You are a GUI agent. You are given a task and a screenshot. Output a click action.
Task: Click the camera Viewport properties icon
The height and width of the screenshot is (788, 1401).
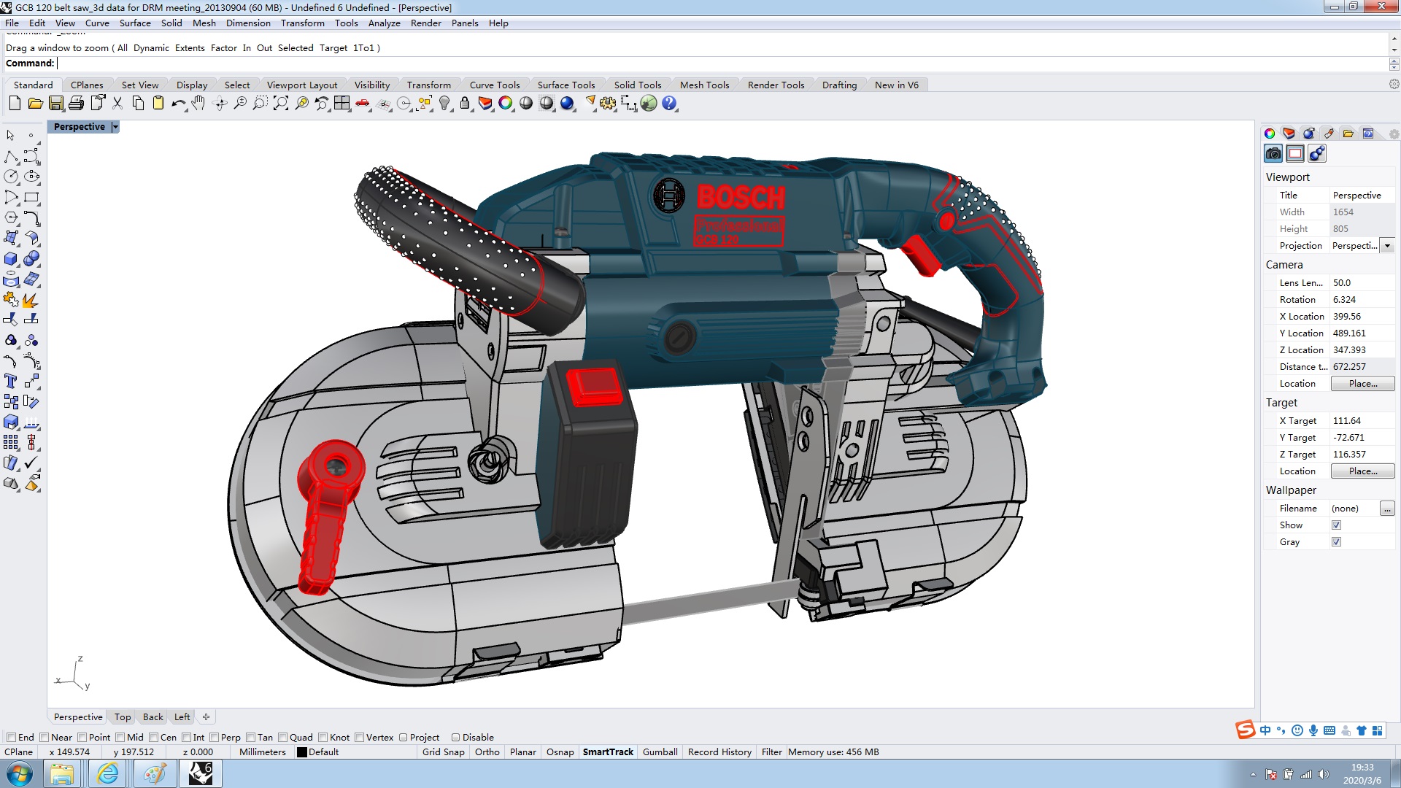tap(1273, 153)
